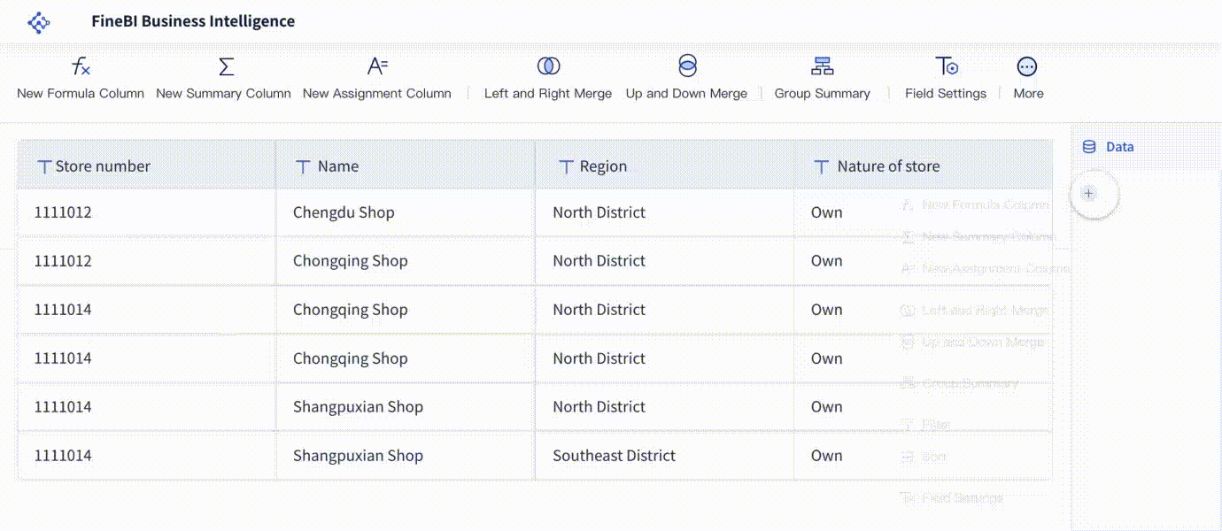
Task: Click the FineBI logo icon
Action: coord(39,23)
